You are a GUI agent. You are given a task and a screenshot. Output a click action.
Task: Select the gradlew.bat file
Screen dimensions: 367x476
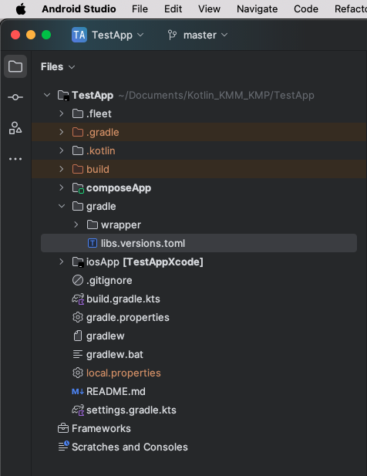(114, 354)
